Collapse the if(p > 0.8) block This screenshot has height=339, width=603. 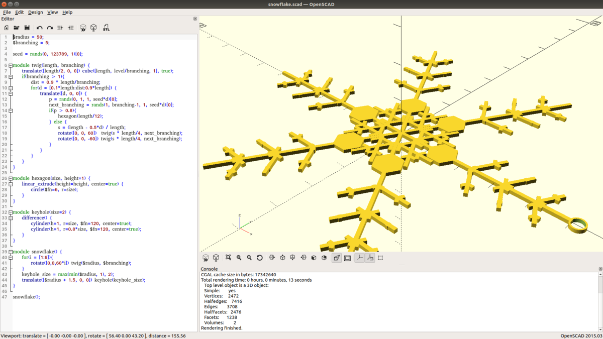11,110
